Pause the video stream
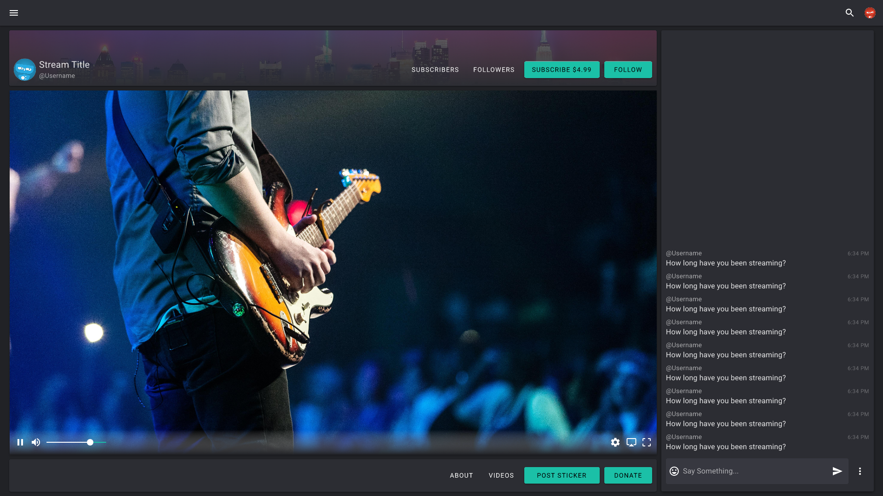The width and height of the screenshot is (883, 496). click(x=20, y=442)
